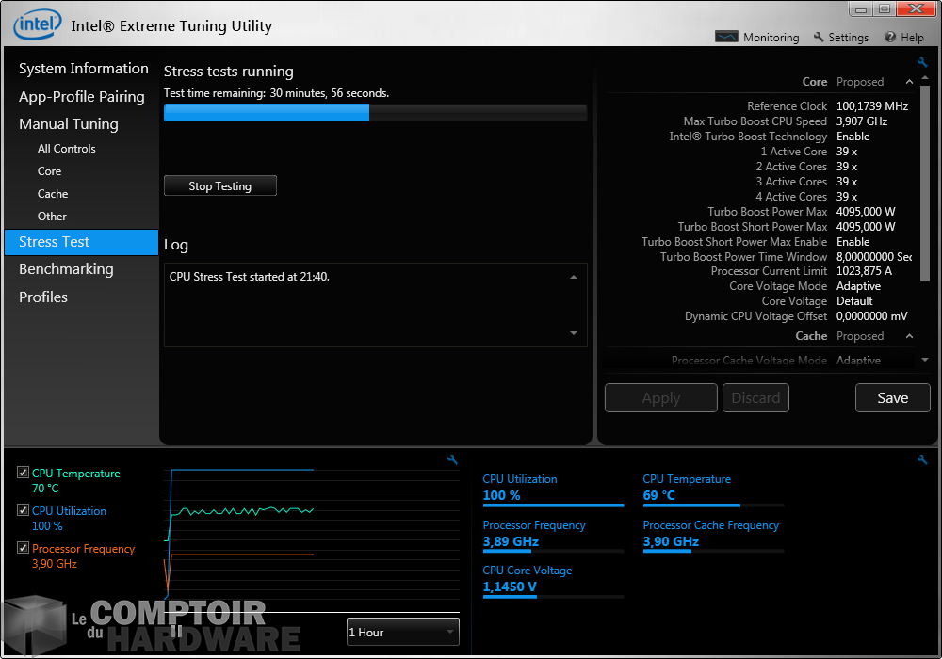
Task: Click the Settings wrench icon
Action: (x=819, y=37)
